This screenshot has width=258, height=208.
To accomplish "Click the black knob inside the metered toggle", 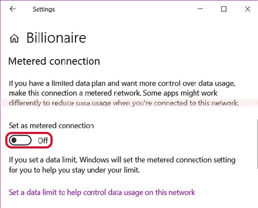I will pos(14,140).
